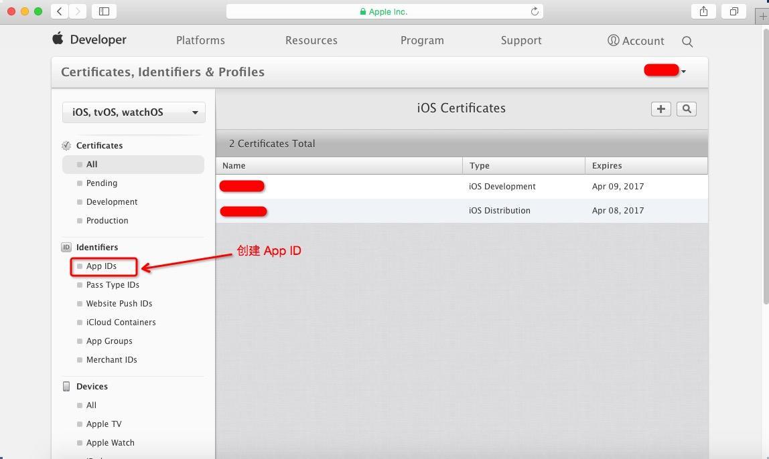Show all tabs with the tab overview icon
This screenshot has width=769, height=459.
point(733,11)
